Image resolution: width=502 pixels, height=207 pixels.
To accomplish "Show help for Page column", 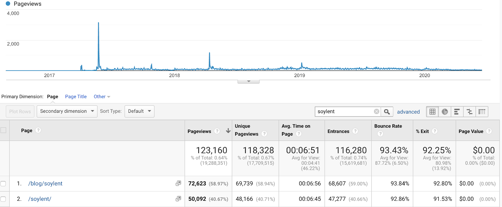I will (38, 130).
